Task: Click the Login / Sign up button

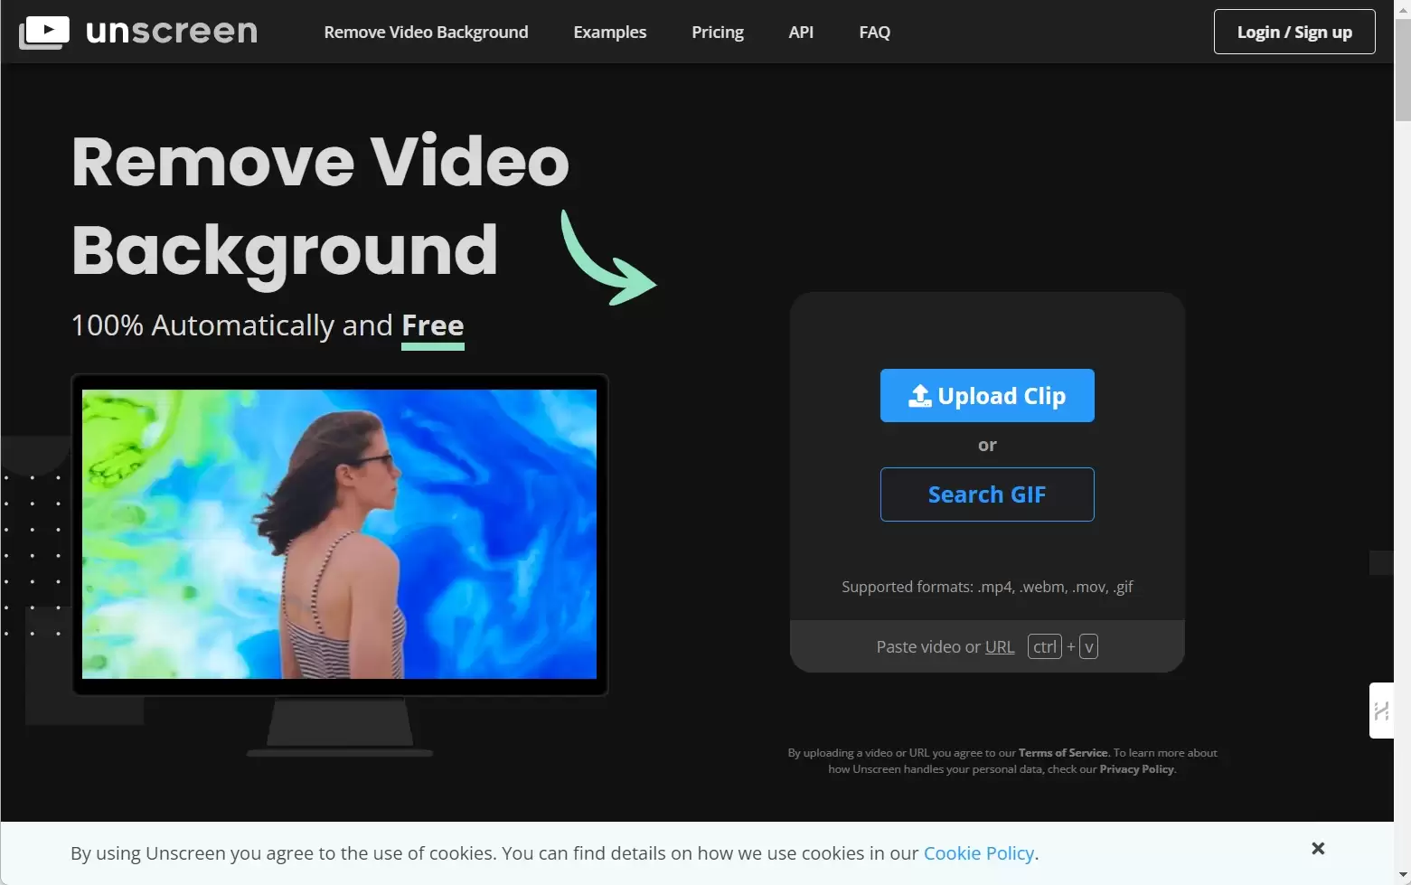Action: pyautogui.click(x=1294, y=32)
